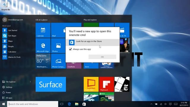
Task: Open the Photos tile
Action: coord(58,46)
